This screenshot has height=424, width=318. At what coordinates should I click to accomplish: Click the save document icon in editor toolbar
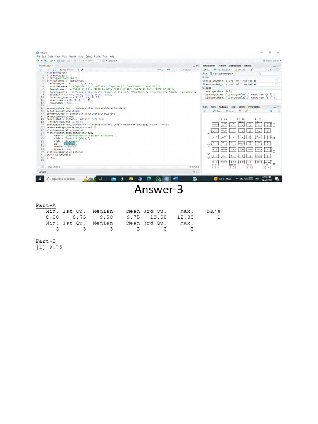(x=54, y=70)
